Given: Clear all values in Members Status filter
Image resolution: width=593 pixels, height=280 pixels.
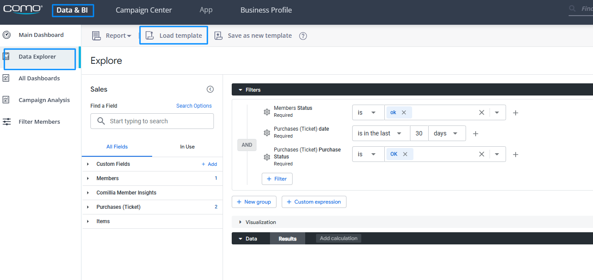Looking at the screenshot, I should tap(481, 112).
